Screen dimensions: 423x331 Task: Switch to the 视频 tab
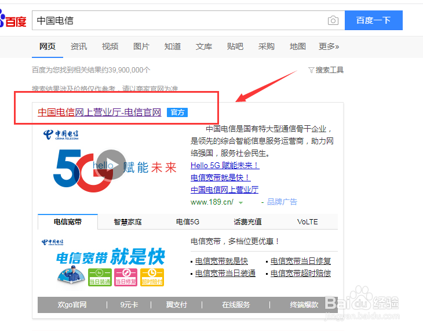pyautogui.click(x=110, y=46)
